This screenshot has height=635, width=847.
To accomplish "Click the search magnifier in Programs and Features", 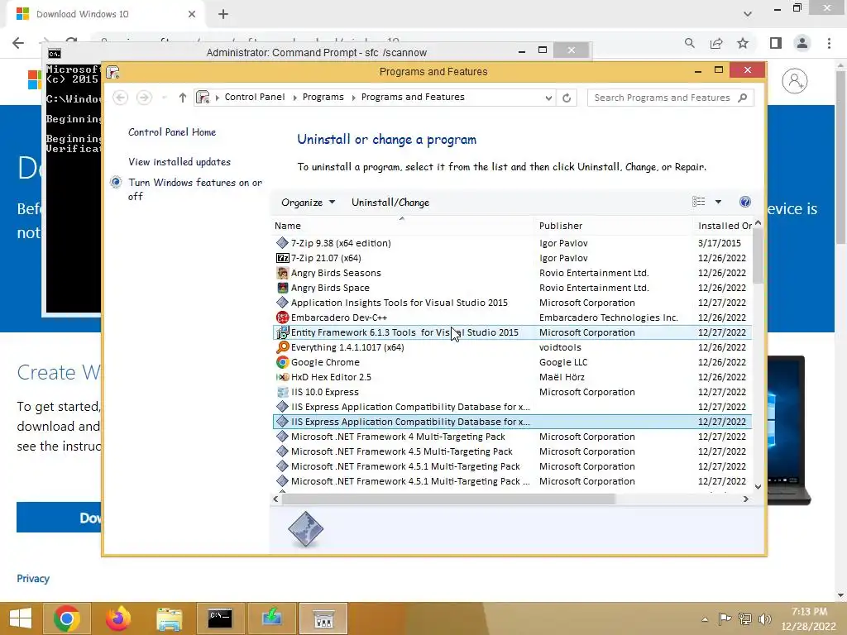I will (x=743, y=98).
